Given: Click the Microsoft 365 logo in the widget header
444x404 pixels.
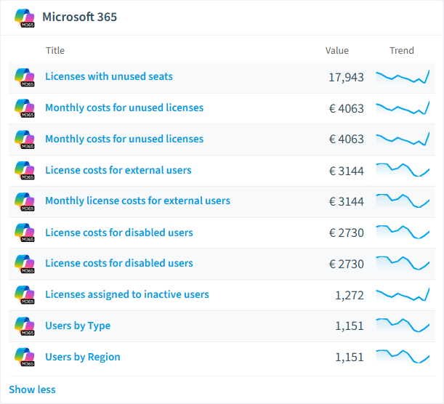Looking at the screenshot, I should (x=25, y=18).
